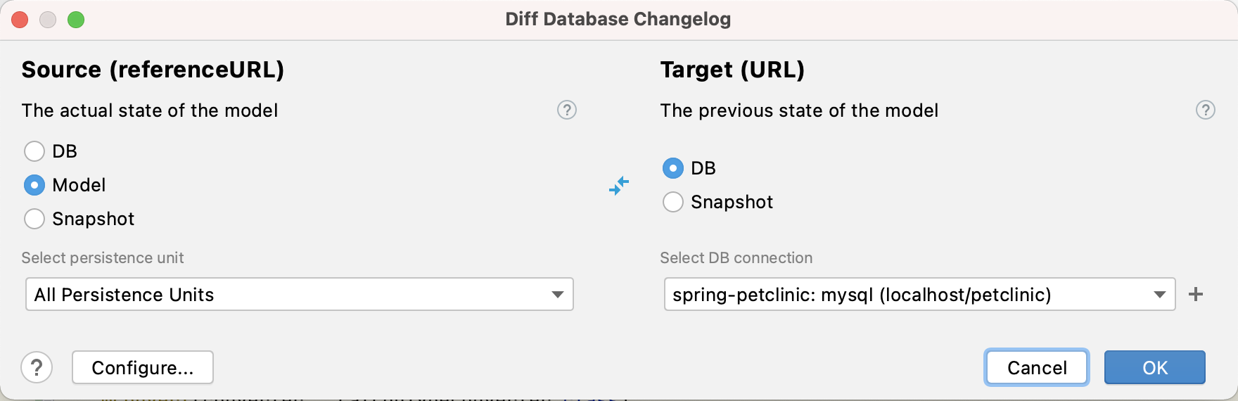1238x401 pixels.
Task: Click the Diff Database Changelog title bar
Action: 618,19
